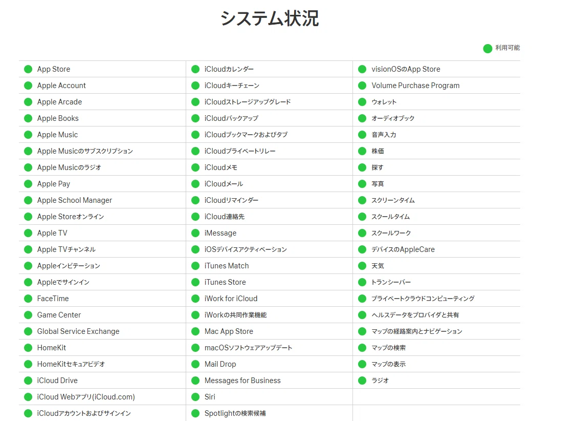The height and width of the screenshot is (421, 575).
Task: Click the オーディオブック label
Action: pos(393,118)
